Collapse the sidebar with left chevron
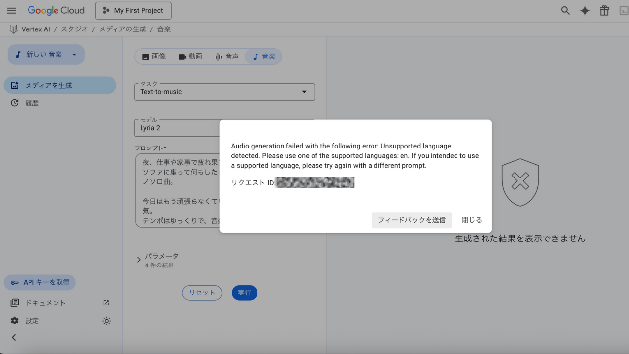629x354 pixels. [x=14, y=337]
